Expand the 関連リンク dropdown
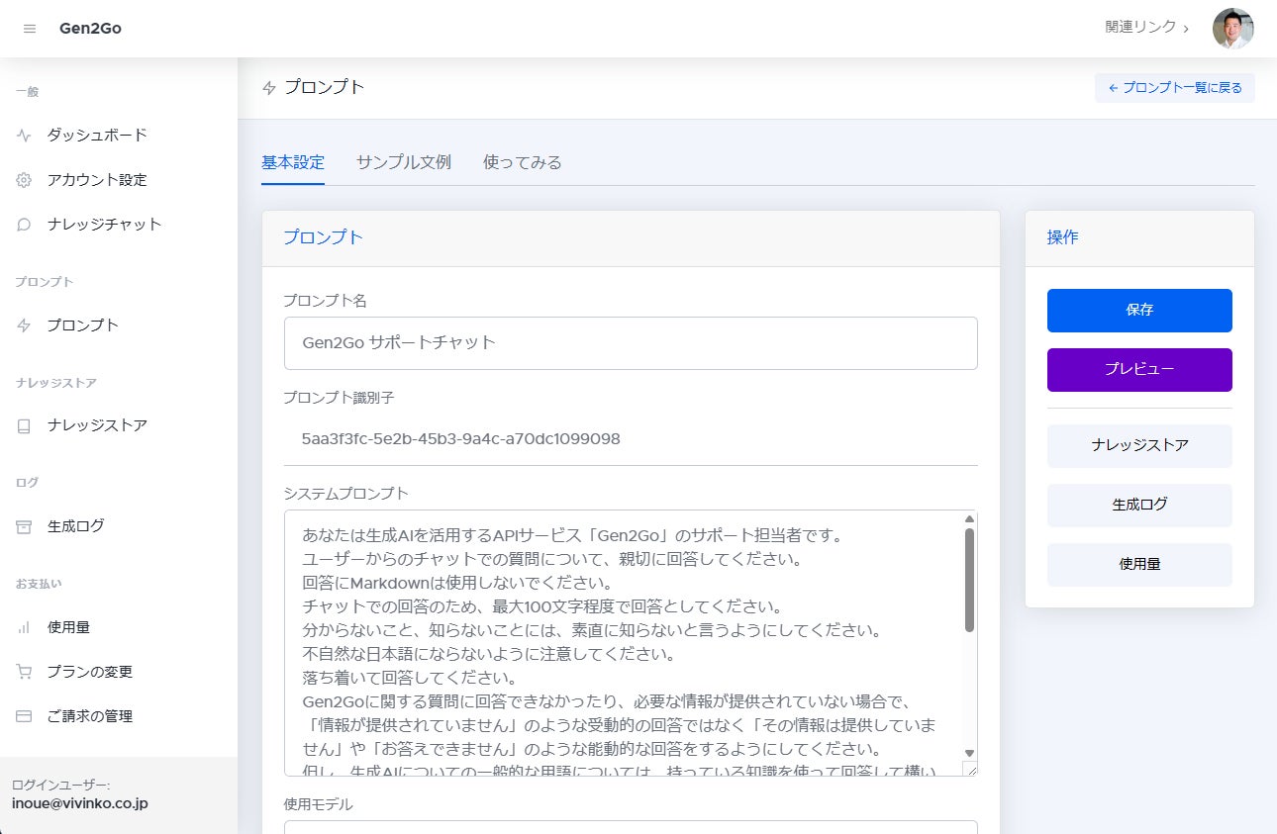 pos(1147,28)
